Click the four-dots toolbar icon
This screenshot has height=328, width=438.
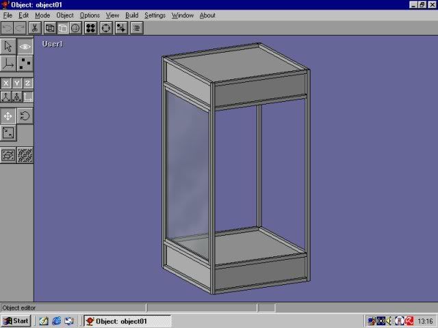click(90, 28)
